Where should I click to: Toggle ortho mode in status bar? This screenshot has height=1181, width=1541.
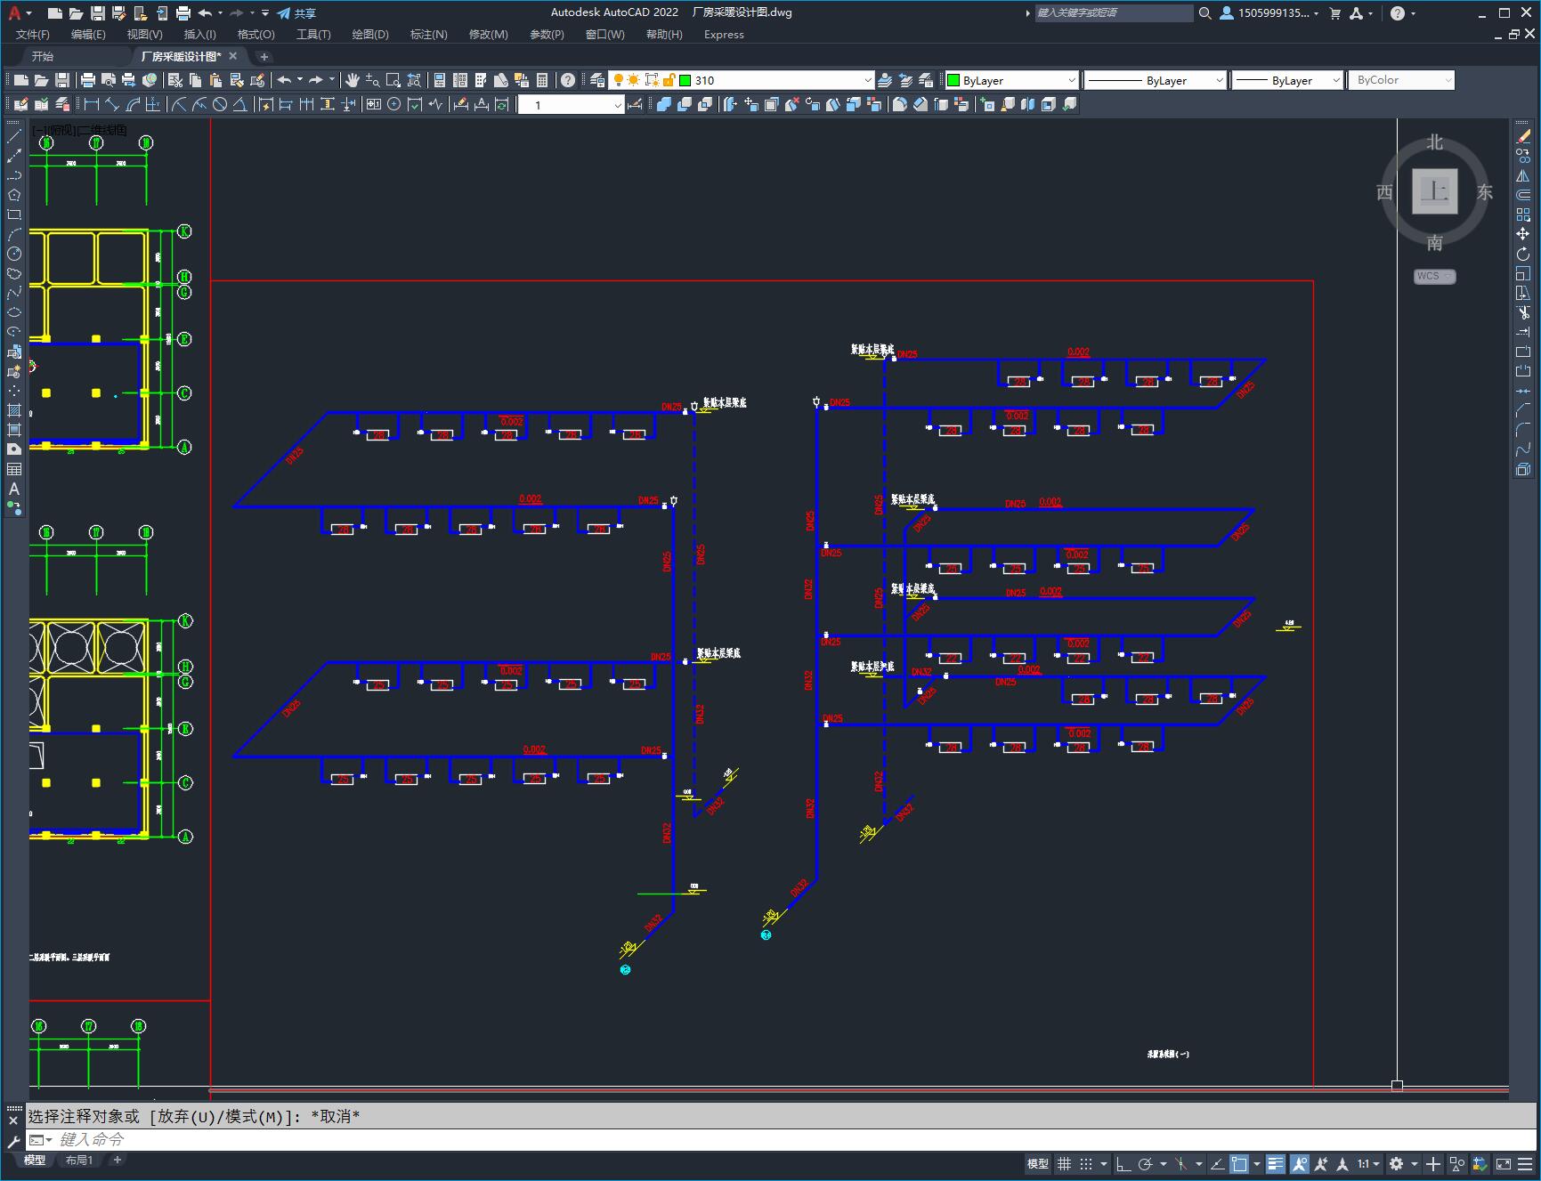coord(1123,1164)
